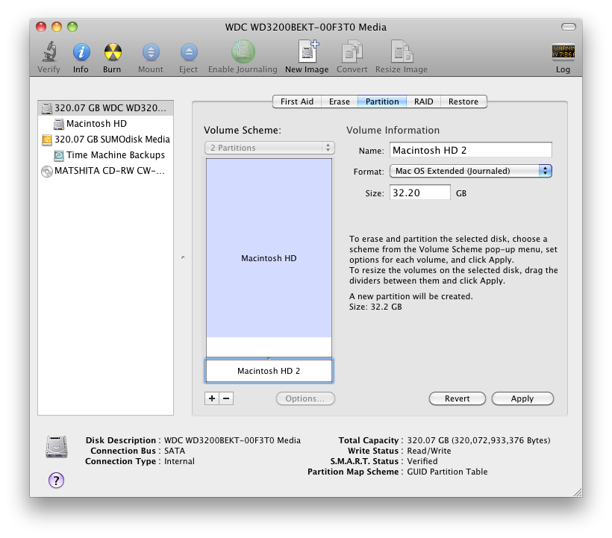Viewport: 612px width, 538px height.
Task: Click the window resize grip corner
Action: [x=578, y=492]
